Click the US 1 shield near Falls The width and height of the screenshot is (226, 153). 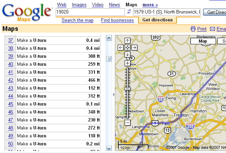pos(155,123)
